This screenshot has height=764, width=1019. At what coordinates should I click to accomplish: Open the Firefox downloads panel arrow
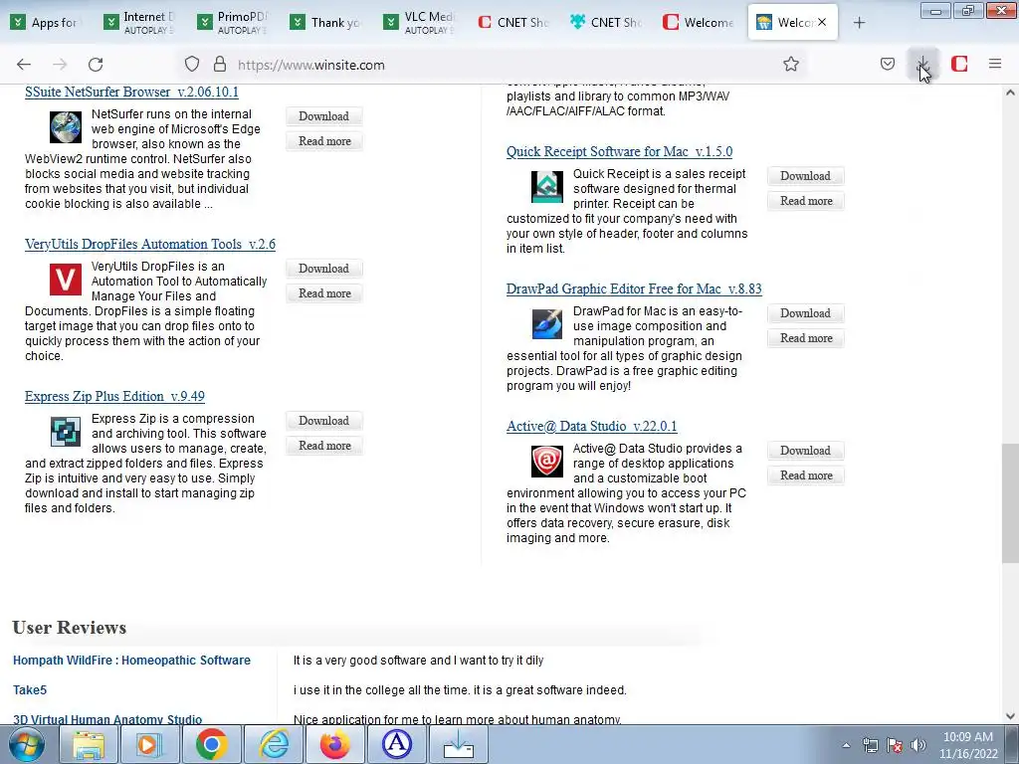[922, 64]
